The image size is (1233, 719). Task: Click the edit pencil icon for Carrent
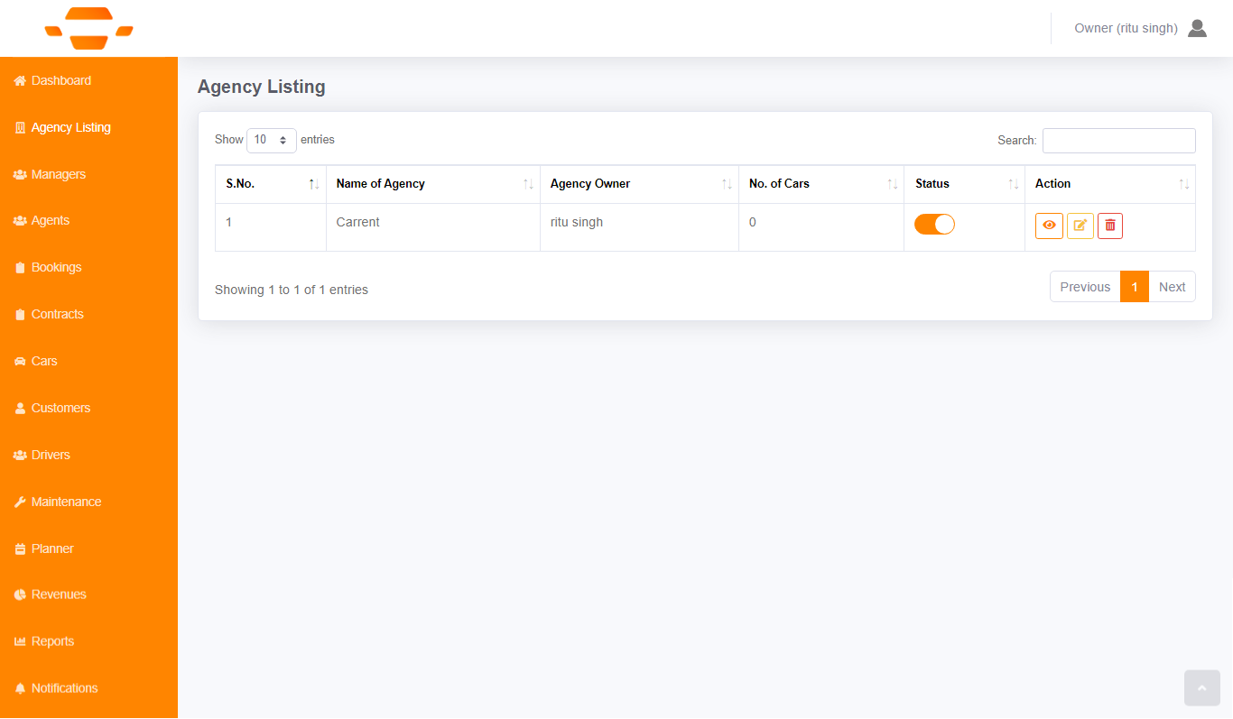(1080, 226)
